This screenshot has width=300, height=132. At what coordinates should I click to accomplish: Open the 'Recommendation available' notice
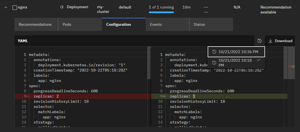click(x=276, y=10)
